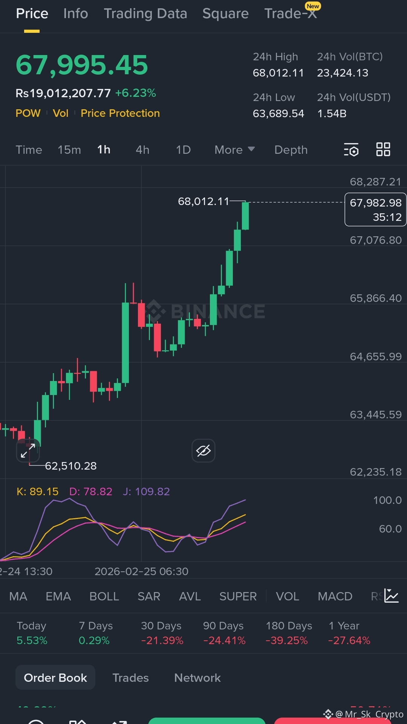This screenshot has width=407, height=724.
Task: Toggle the VOL sub-indicator
Action: pyautogui.click(x=288, y=596)
